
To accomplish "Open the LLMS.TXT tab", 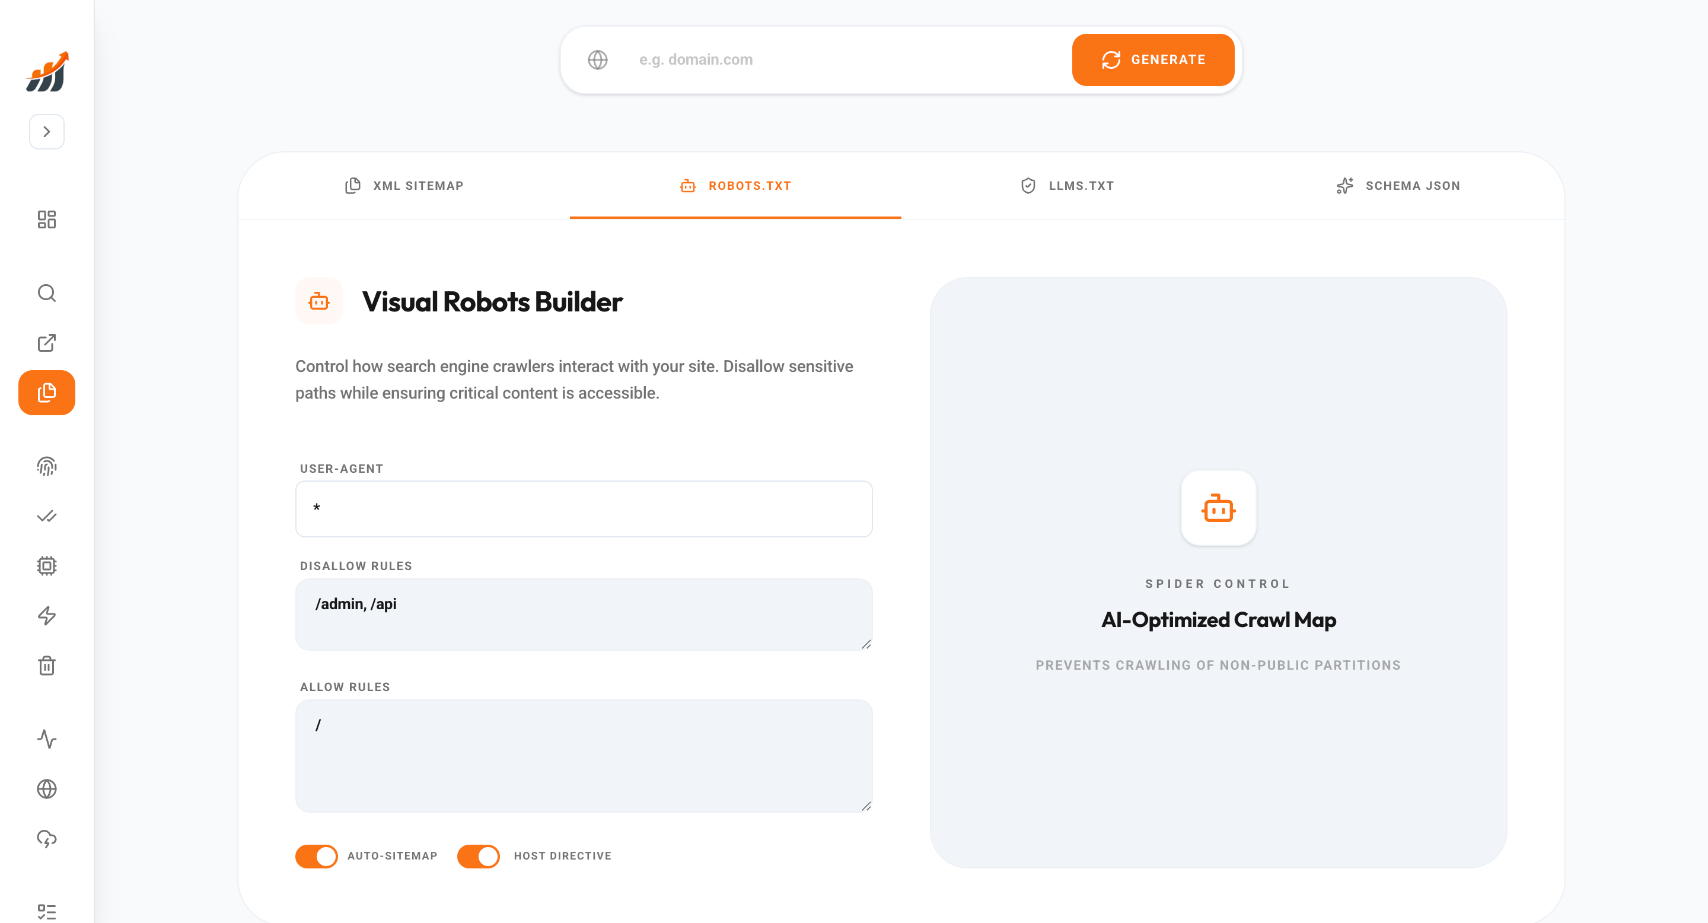I will [1067, 186].
